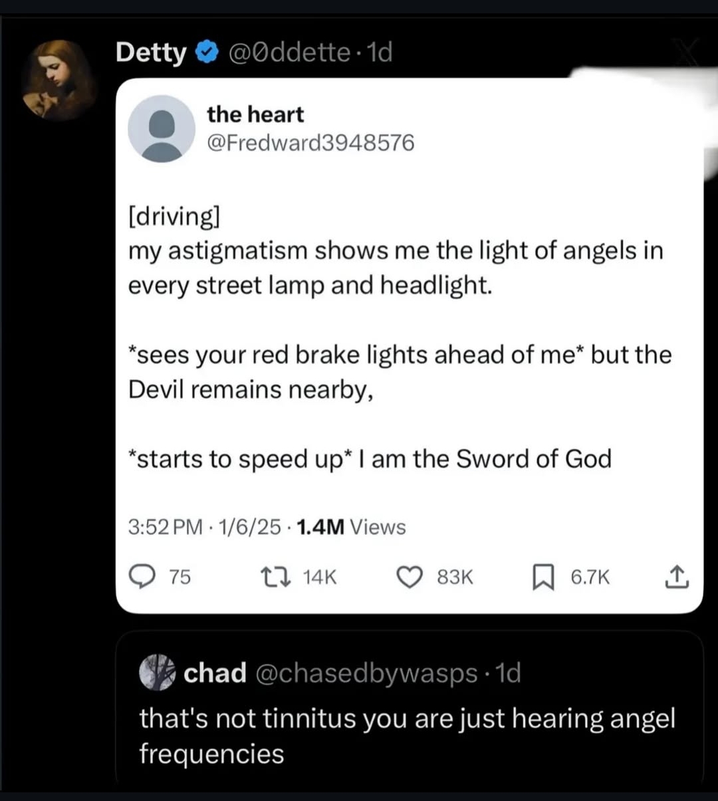Click Detty's blue verified badge

[x=206, y=52]
